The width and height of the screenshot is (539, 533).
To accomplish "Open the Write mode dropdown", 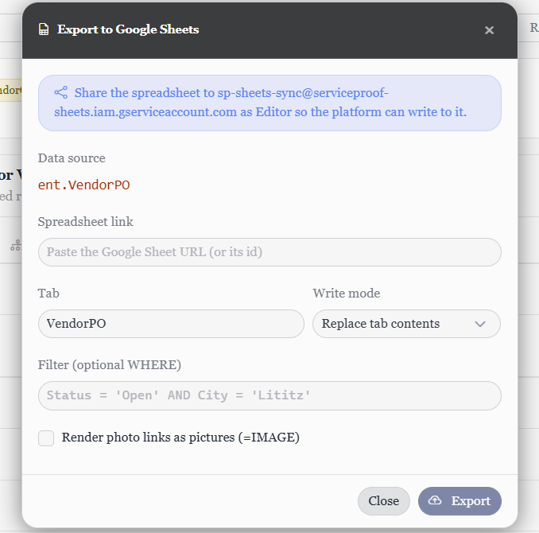I will (406, 324).
